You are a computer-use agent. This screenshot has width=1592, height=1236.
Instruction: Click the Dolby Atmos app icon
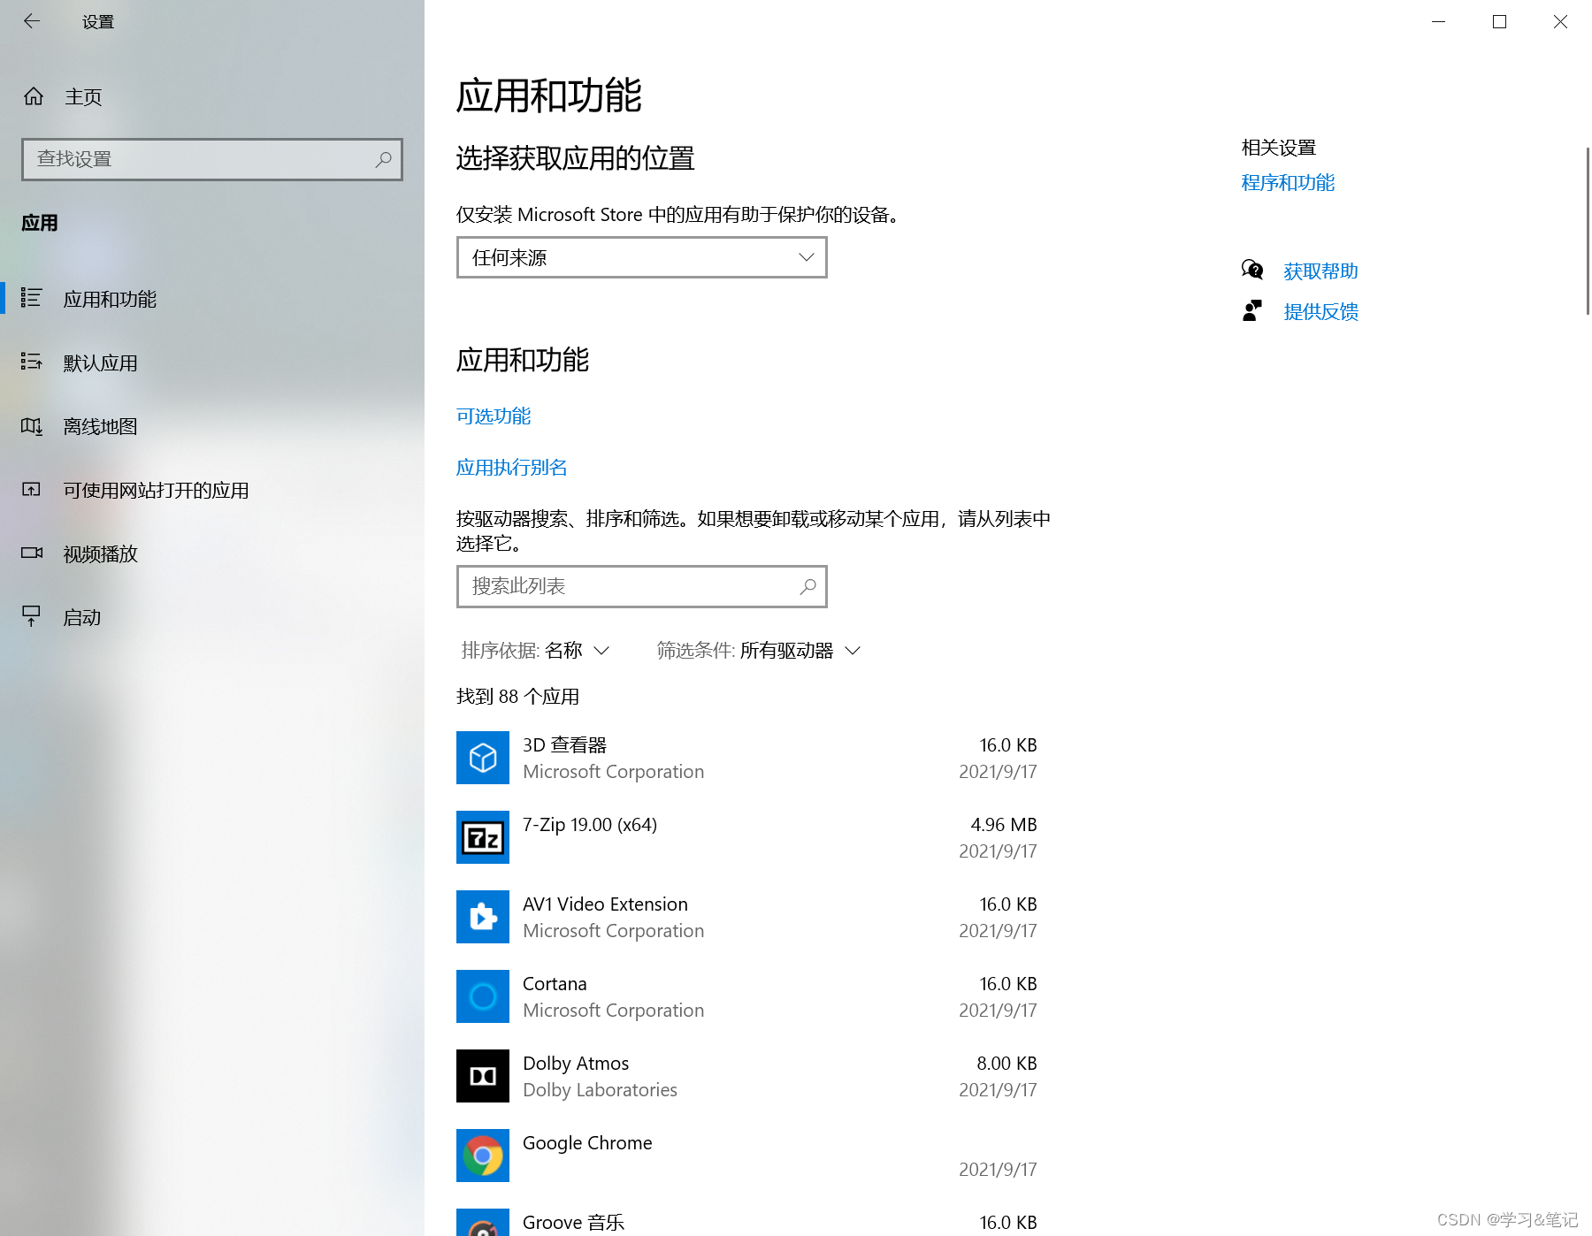click(482, 1076)
